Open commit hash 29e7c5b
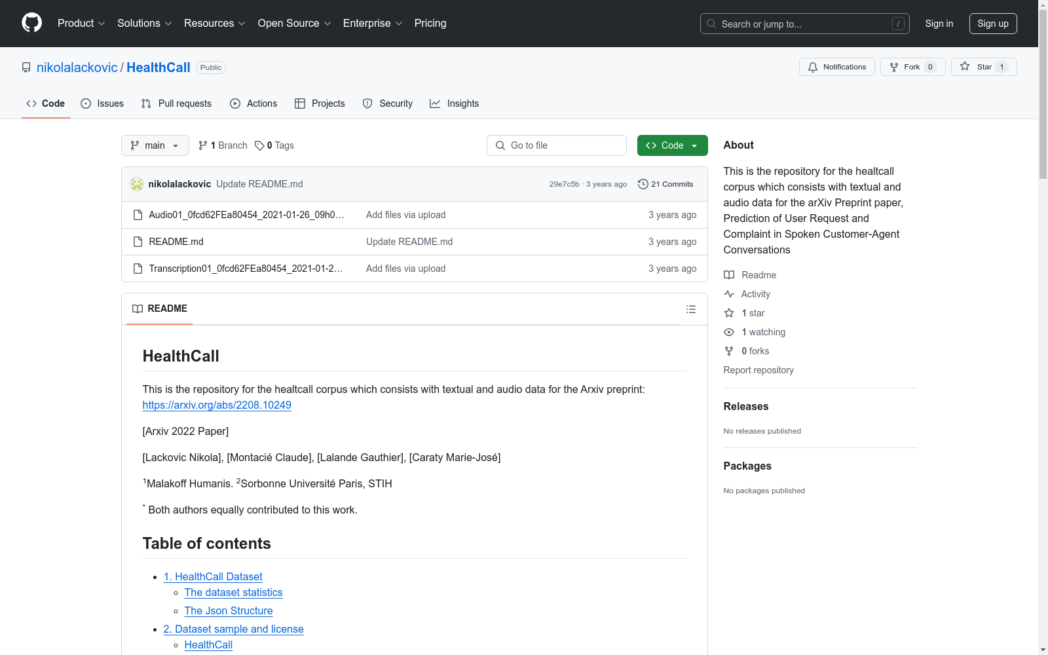The height and width of the screenshot is (655, 1048). click(x=564, y=184)
